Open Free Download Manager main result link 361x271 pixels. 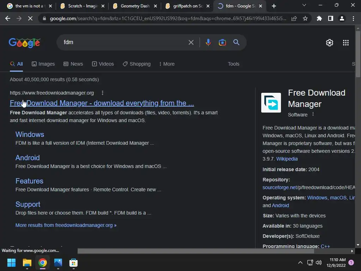pyautogui.click(x=102, y=103)
